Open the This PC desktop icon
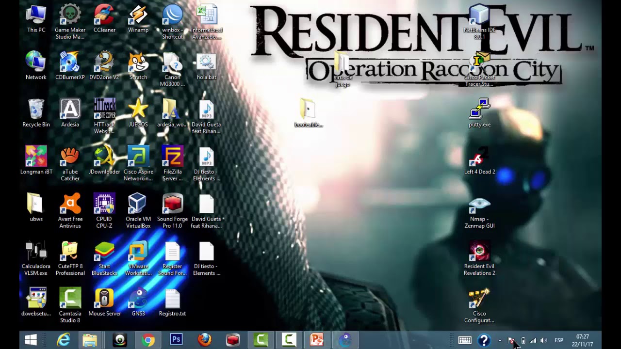Image resolution: width=621 pixels, height=349 pixels. click(x=36, y=19)
